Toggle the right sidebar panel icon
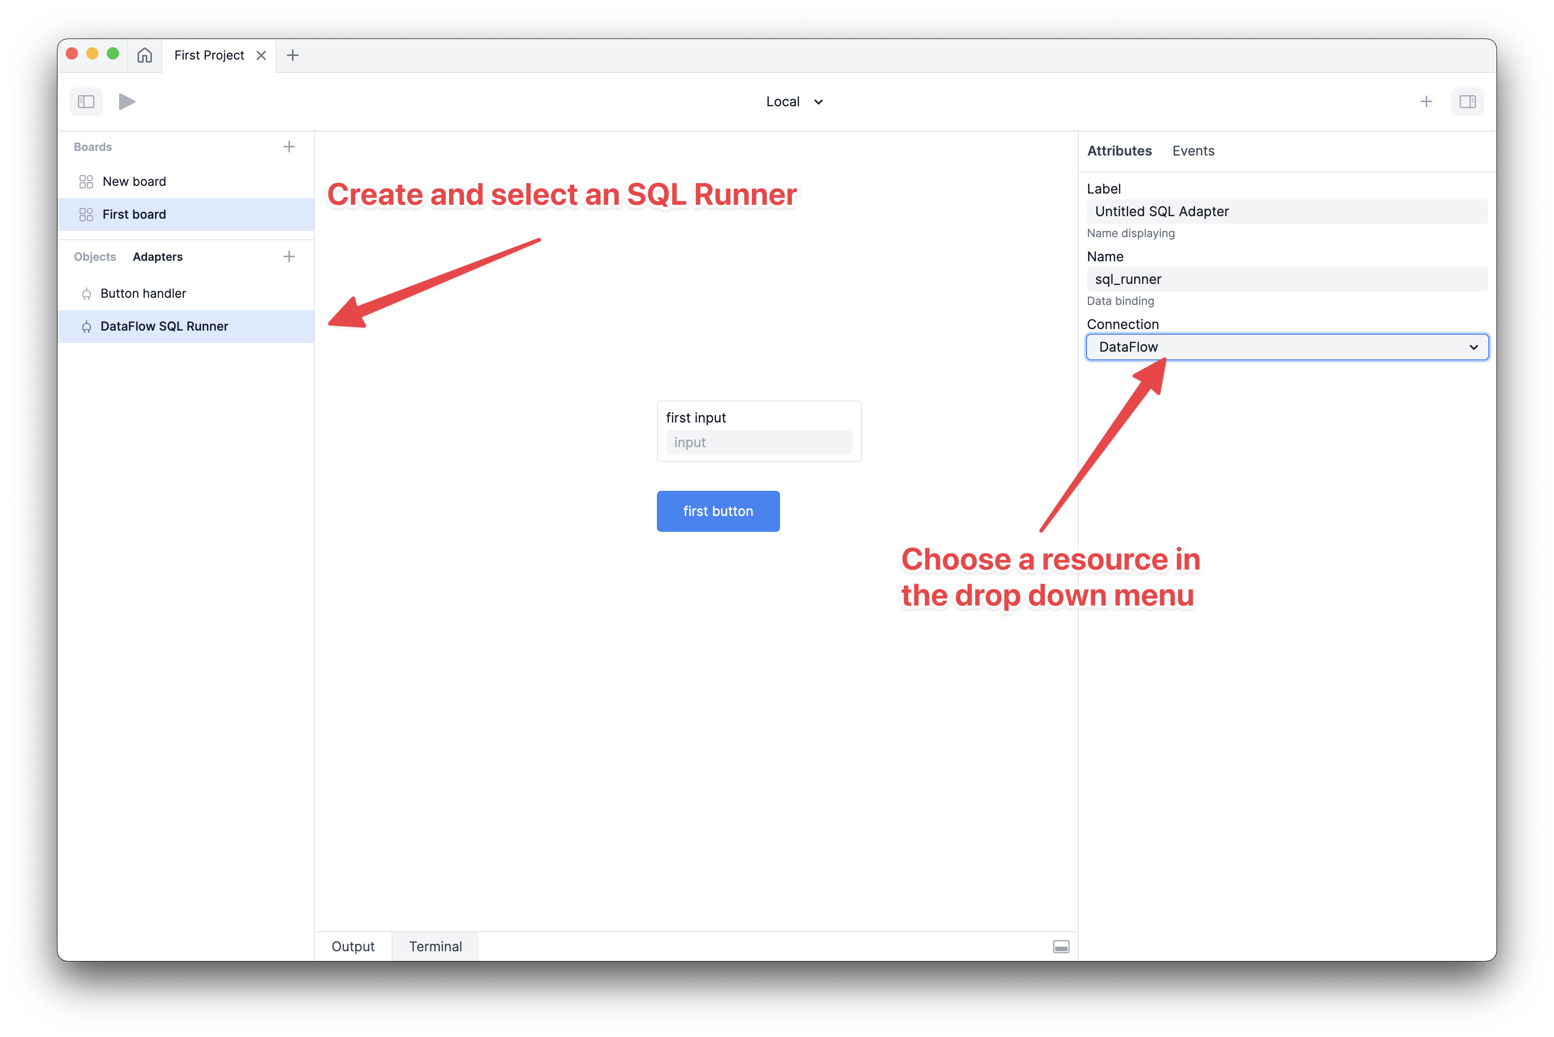This screenshot has height=1037, width=1554. click(1467, 101)
